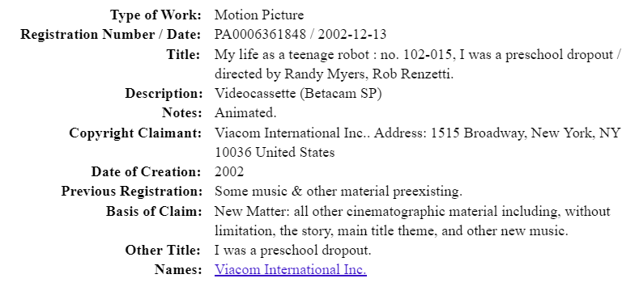This screenshot has height=308, width=639.
Task: Select the Motion Picture value text
Action: (x=259, y=15)
